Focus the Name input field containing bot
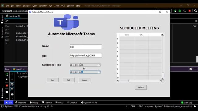The width and height of the screenshot is (198, 111). pyautogui.click(x=86, y=47)
